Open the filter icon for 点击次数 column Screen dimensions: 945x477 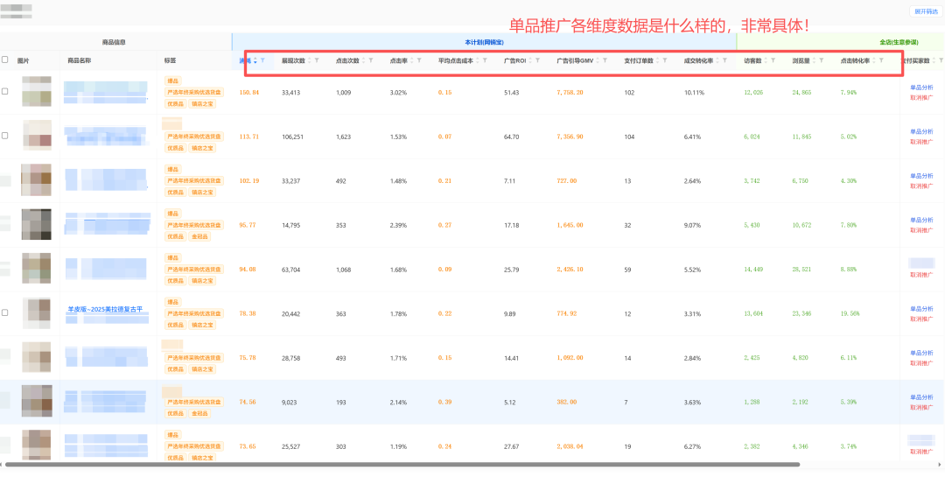tap(371, 60)
